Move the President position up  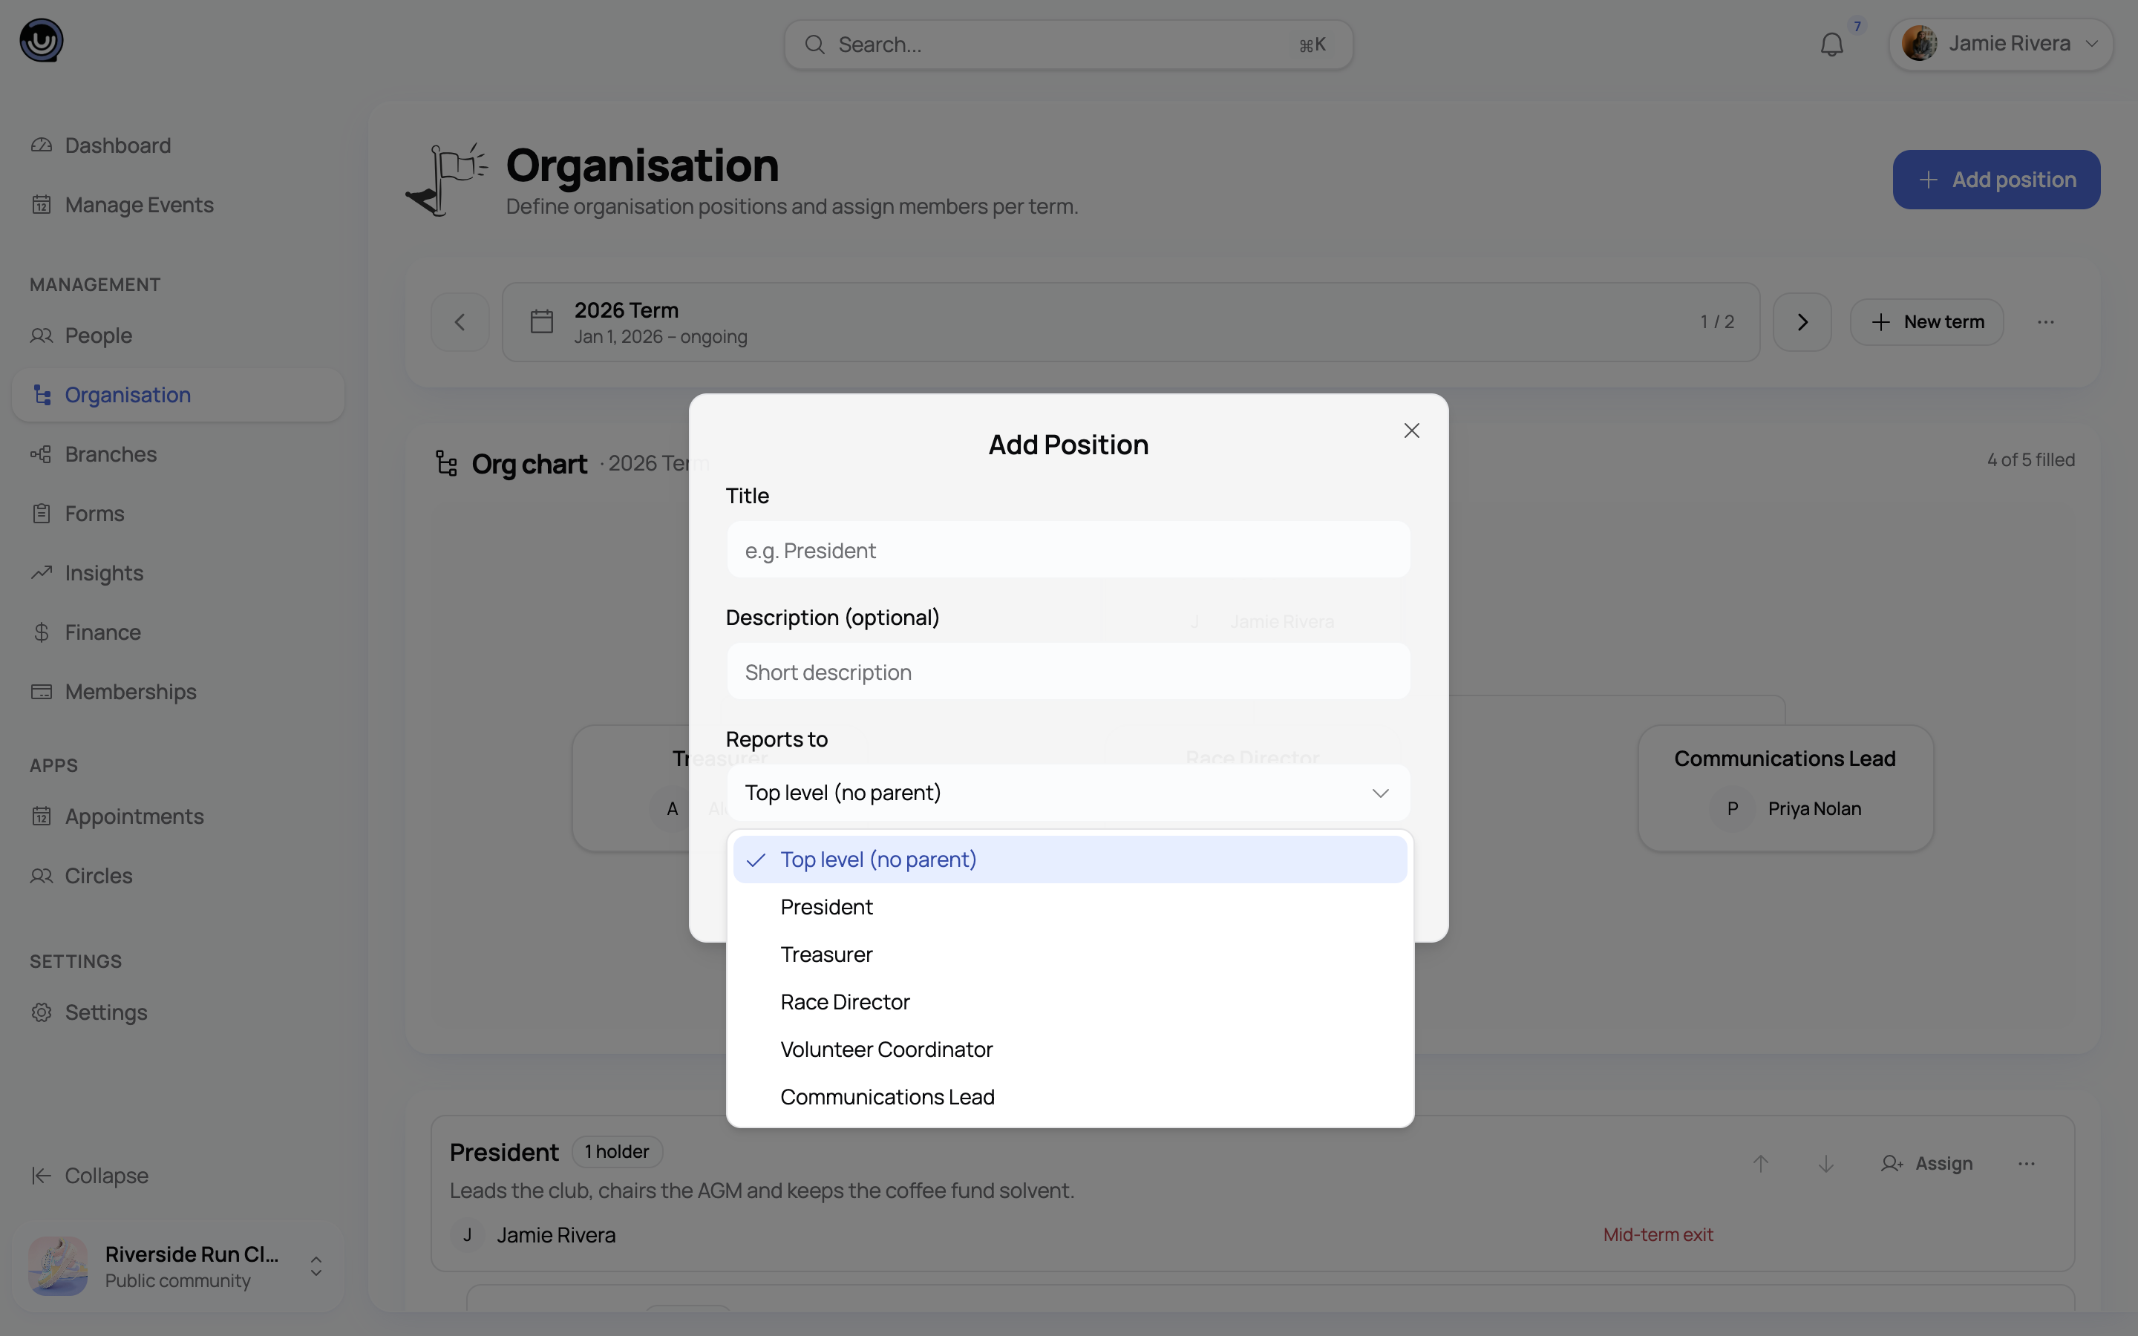[x=1760, y=1164]
